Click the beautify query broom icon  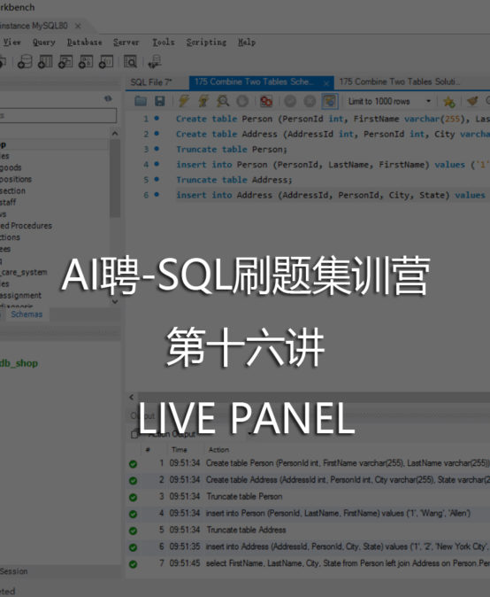coord(471,101)
